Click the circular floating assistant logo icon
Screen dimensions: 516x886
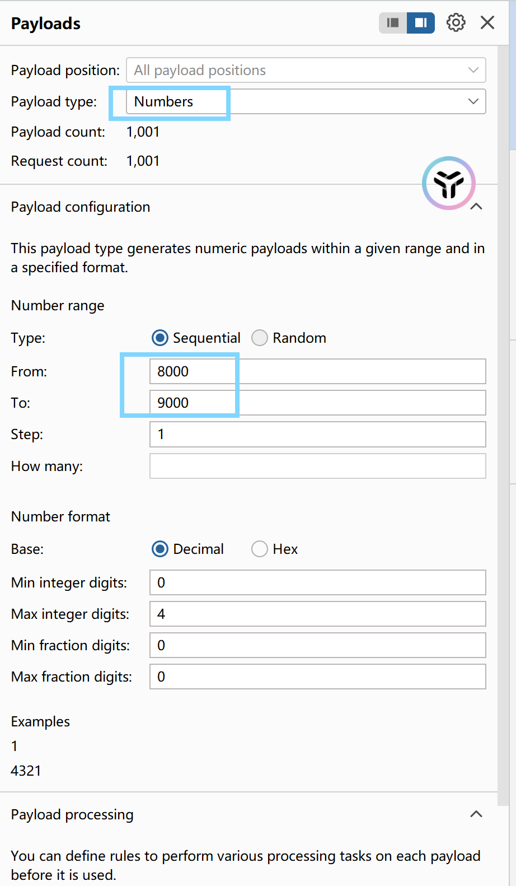(x=449, y=183)
